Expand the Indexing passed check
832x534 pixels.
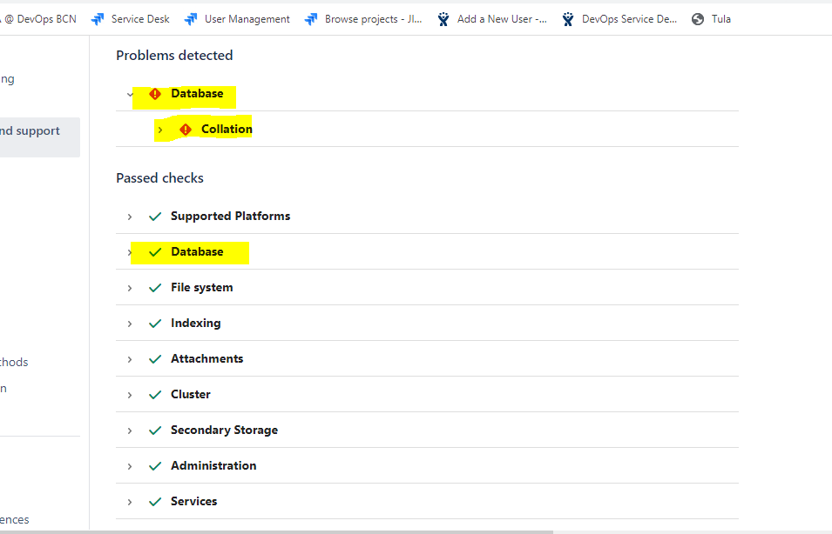click(x=130, y=323)
